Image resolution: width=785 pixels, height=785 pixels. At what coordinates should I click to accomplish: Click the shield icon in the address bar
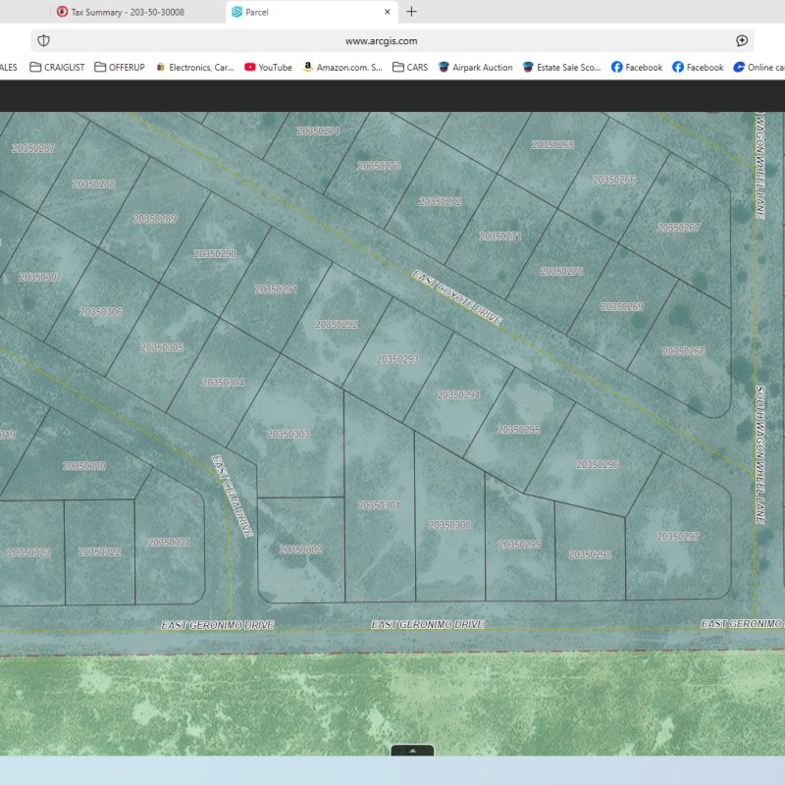click(x=41, y=40)
